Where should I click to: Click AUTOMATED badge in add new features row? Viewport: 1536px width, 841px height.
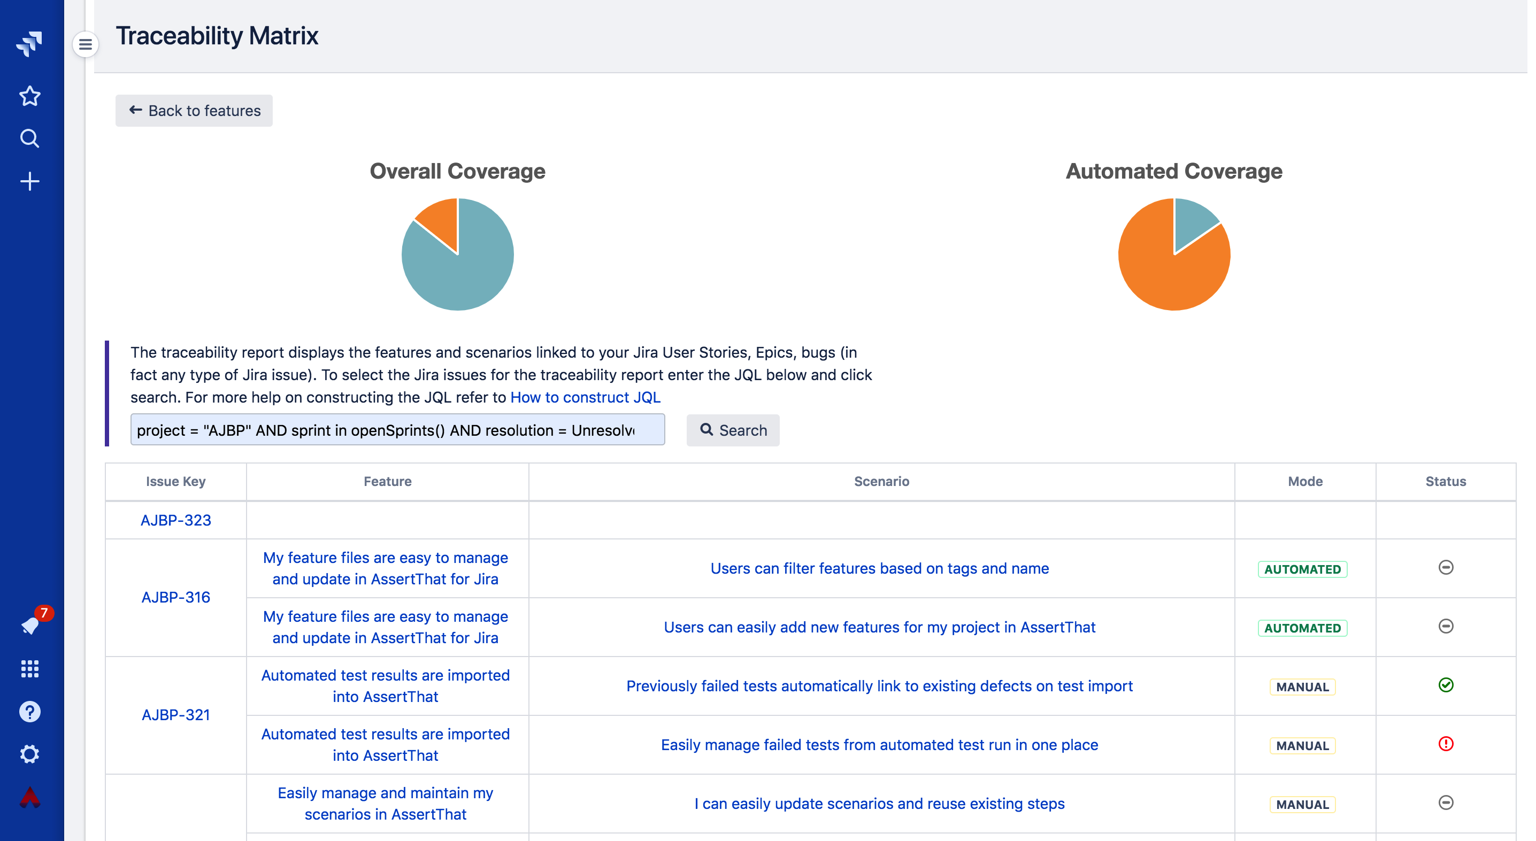(1302, 628)
